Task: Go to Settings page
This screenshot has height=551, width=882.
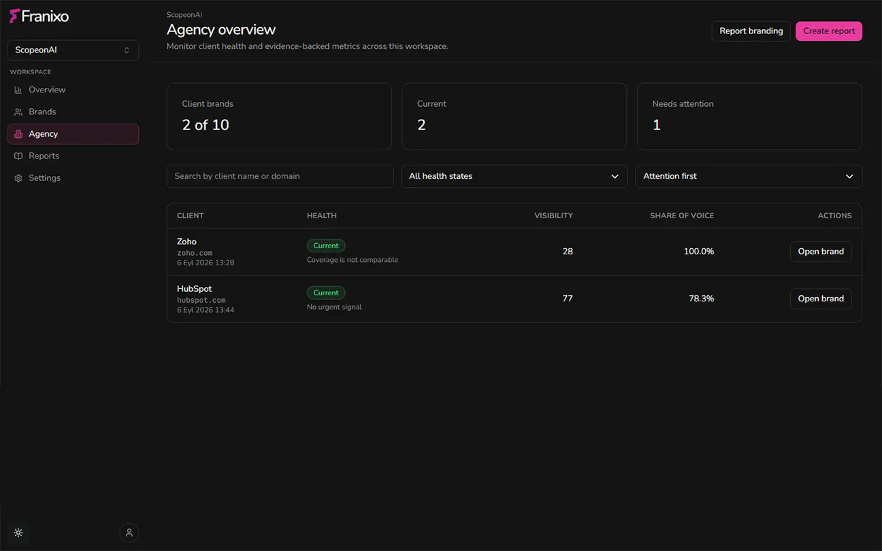Action: pos(73,178)
